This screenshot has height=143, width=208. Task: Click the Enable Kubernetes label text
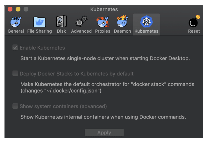coord(42,48)
